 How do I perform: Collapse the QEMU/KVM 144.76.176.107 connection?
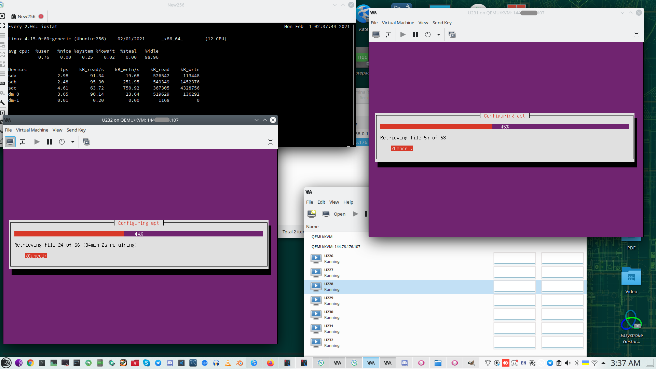pyautogui.click(x=335, y=247)
